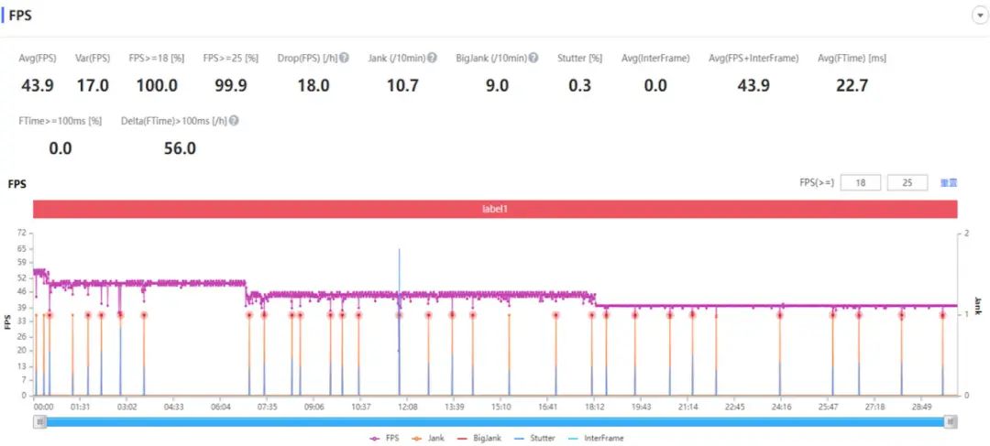This screenshot has width=990, height=446.
Task: Toggle the BigJank series in the legend
Action: (x=478, y=438)
